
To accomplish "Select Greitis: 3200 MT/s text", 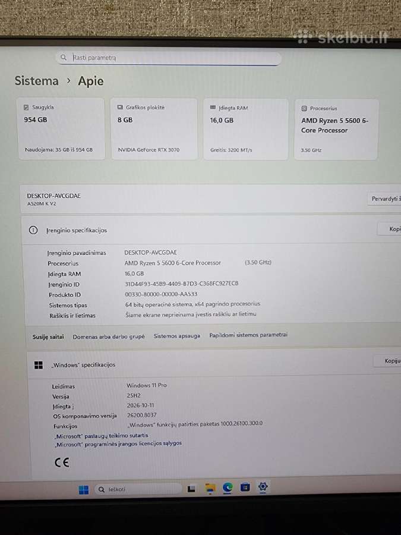I will tap(231, 150).
